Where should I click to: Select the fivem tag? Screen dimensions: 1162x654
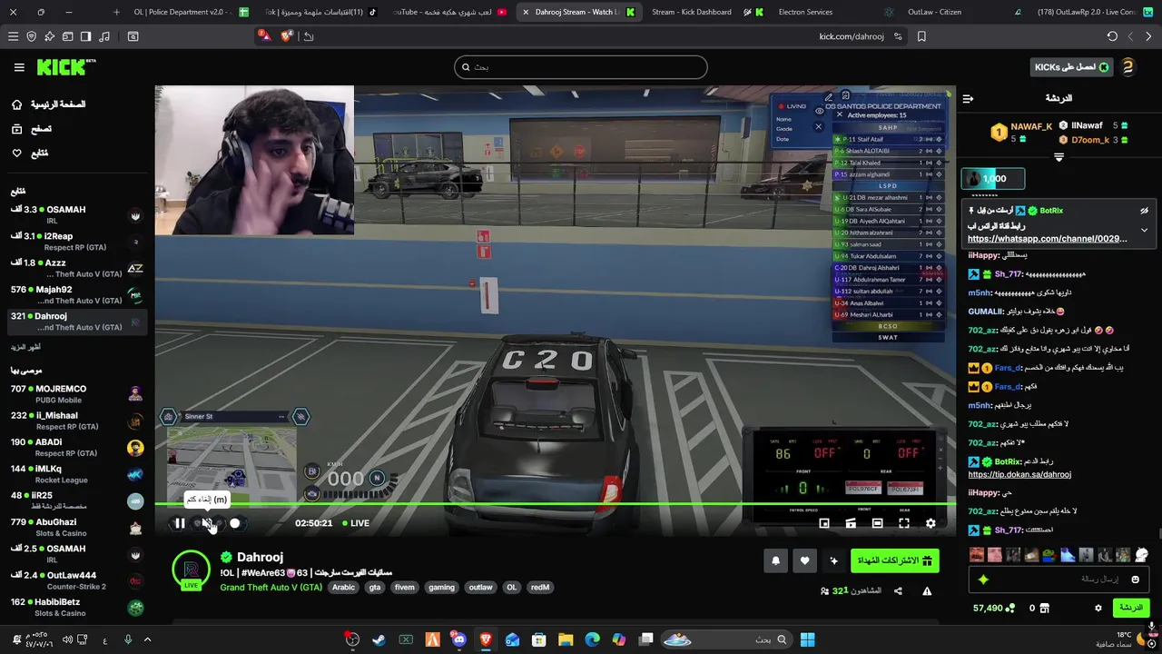coord(405,587)
